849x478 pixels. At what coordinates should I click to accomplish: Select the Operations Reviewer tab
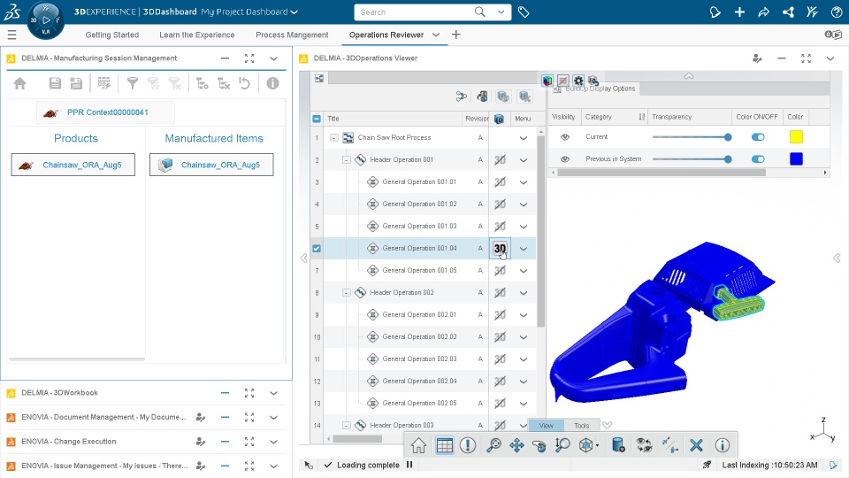pyautogui.click(x=386, y=35)
